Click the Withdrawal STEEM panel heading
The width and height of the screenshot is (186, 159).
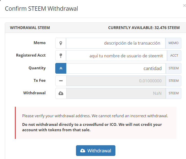point(30,28)
